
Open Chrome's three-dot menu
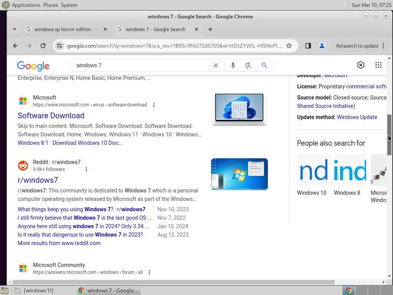pos(383,46)
